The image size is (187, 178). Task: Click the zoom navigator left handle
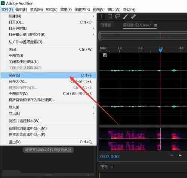[99, 36]
